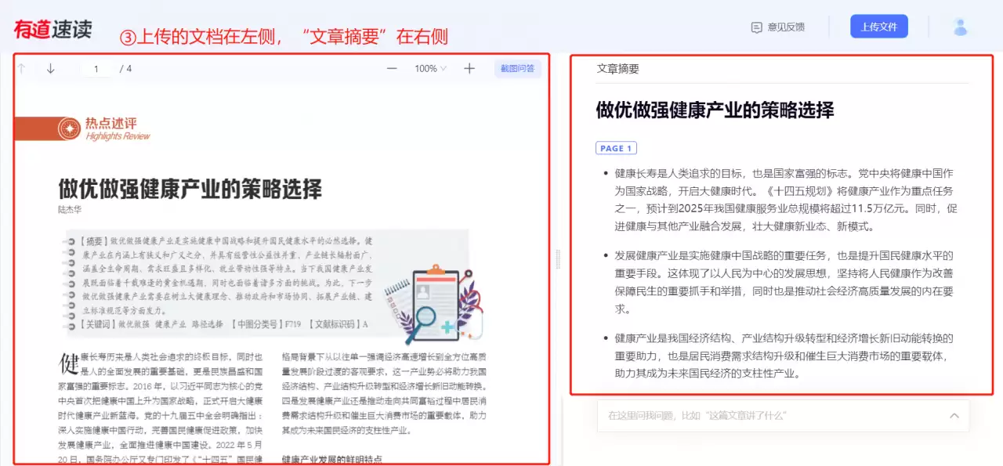Viewport: 1003px width, 466px height.
Task: Open 意见反馈 feedback link
Action: pyautogui.click(x=786, y=27)
